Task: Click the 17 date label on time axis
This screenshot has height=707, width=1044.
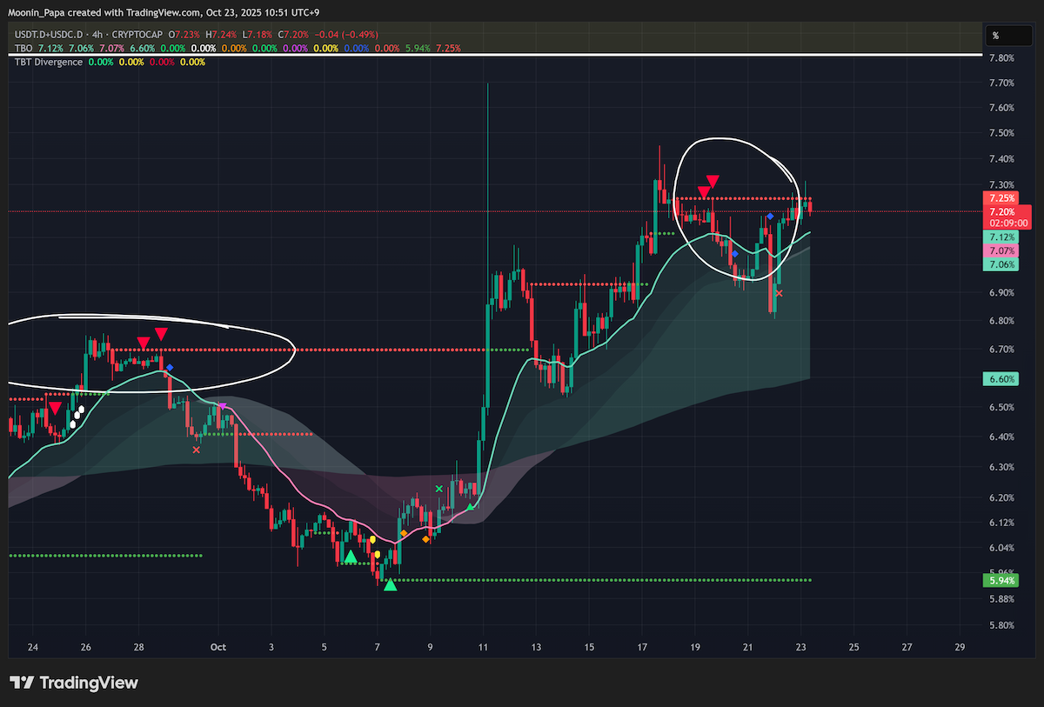Action: coord(642,647)
